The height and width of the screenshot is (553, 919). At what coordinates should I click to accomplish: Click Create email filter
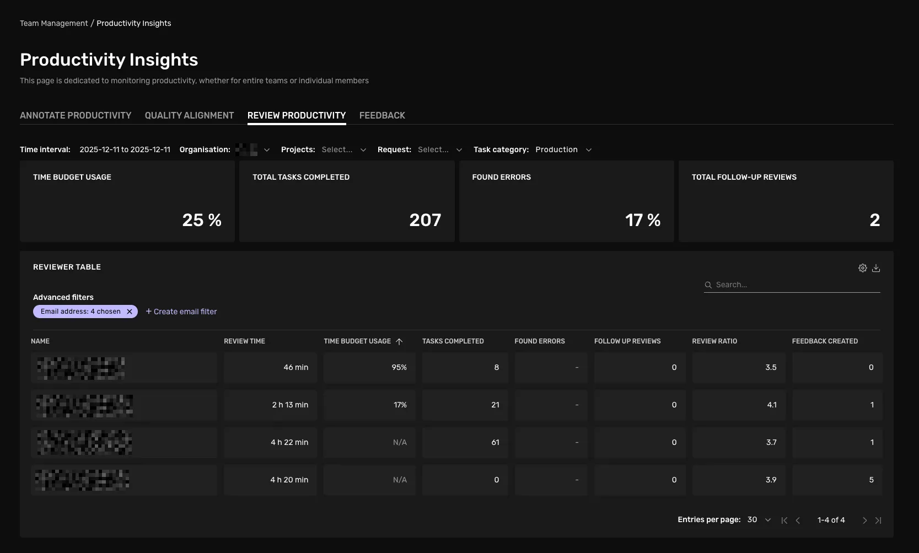181,312
